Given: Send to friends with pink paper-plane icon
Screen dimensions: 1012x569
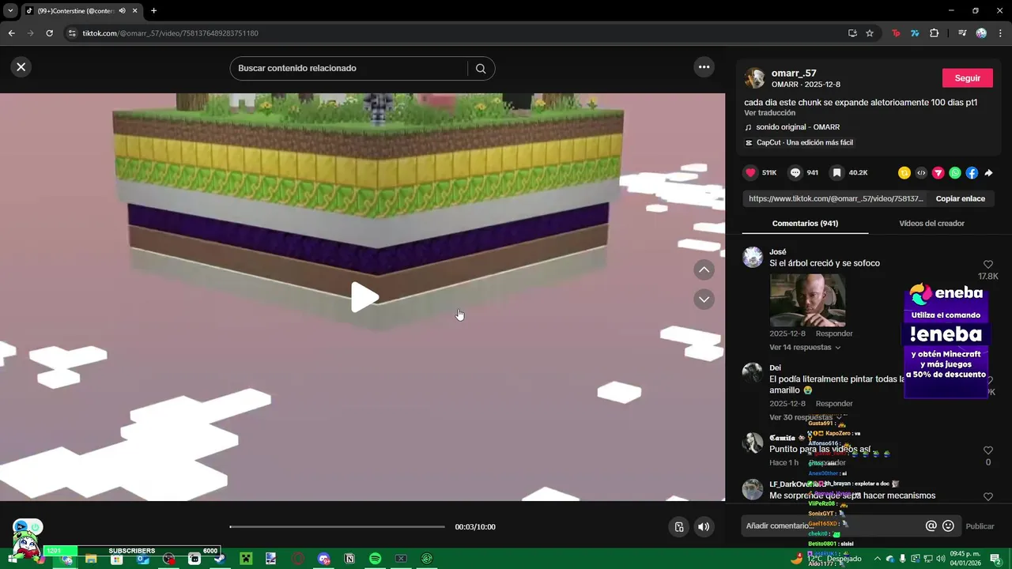Looking at the screenshot, I should [x=938, y=172].
